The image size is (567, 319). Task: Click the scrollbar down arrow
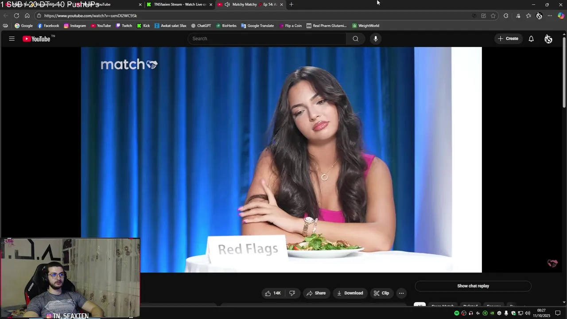[564, 302]
